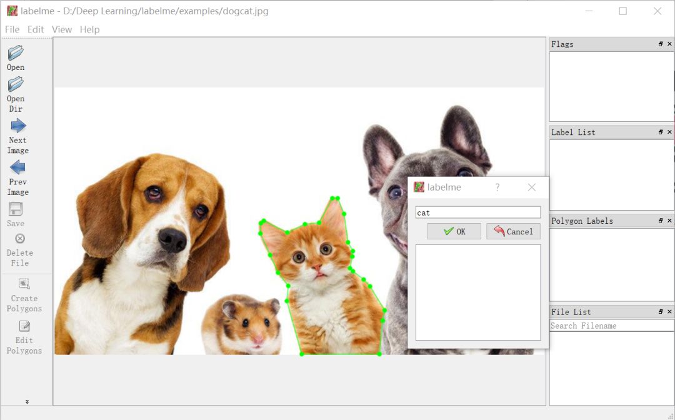The width and height of the screenshot is (675, 420).
Task: Click the Open file toolbar icon
Action: click(16, 53)
